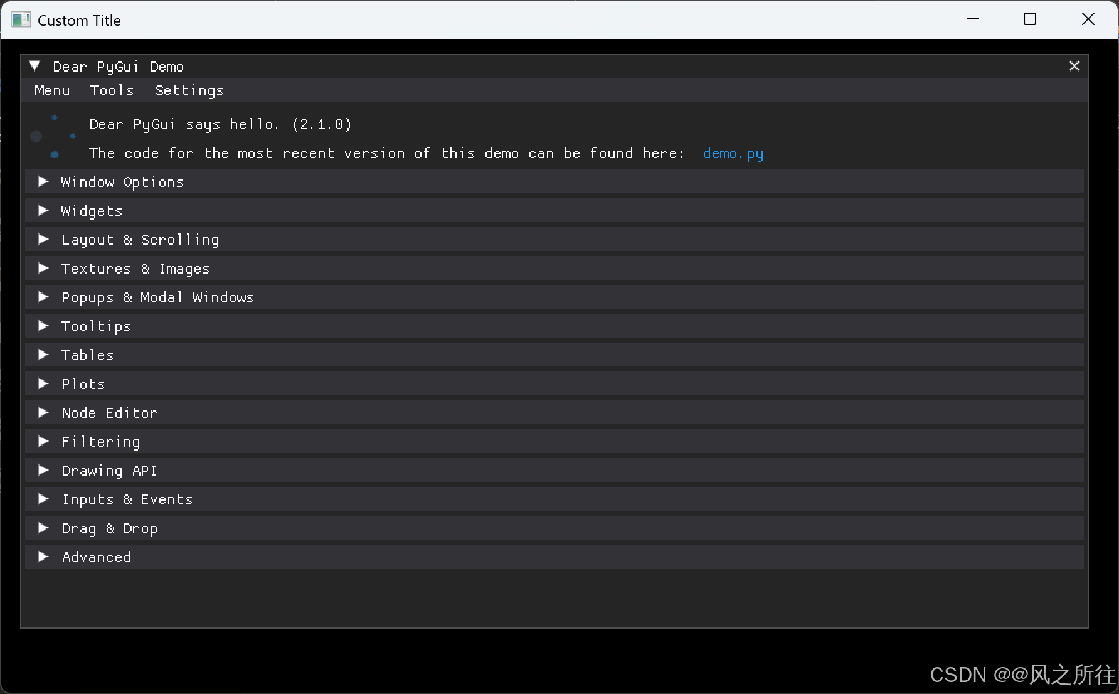
Task: Close the Custom Title window
Action: coord(1088,19)
